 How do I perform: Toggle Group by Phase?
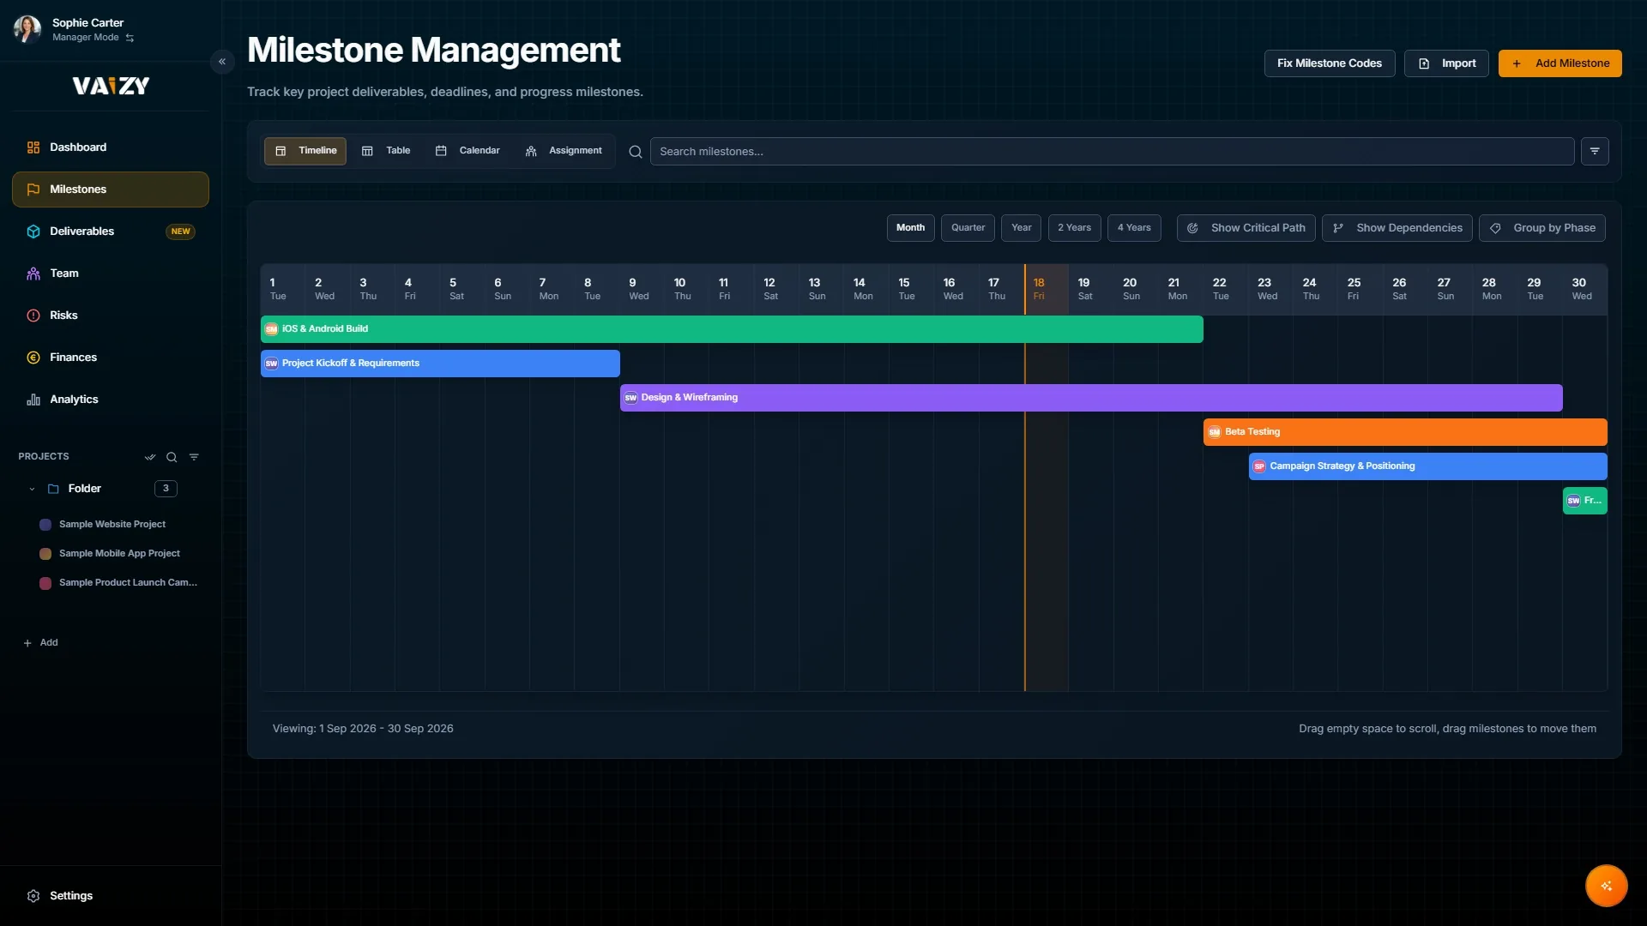[1541, 228]
